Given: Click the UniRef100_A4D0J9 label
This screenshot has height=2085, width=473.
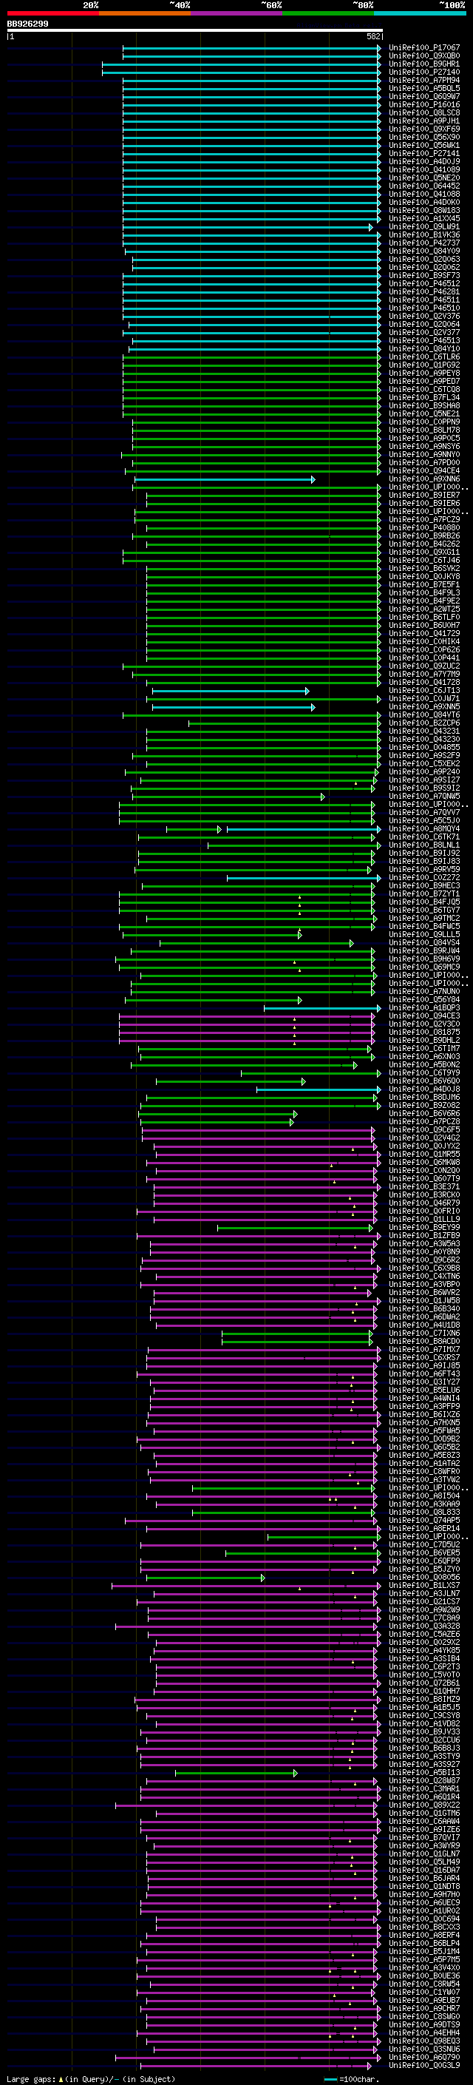Looking at the screenshot, I should [424, 162].
